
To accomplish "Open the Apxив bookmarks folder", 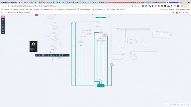I will (29, 9).
